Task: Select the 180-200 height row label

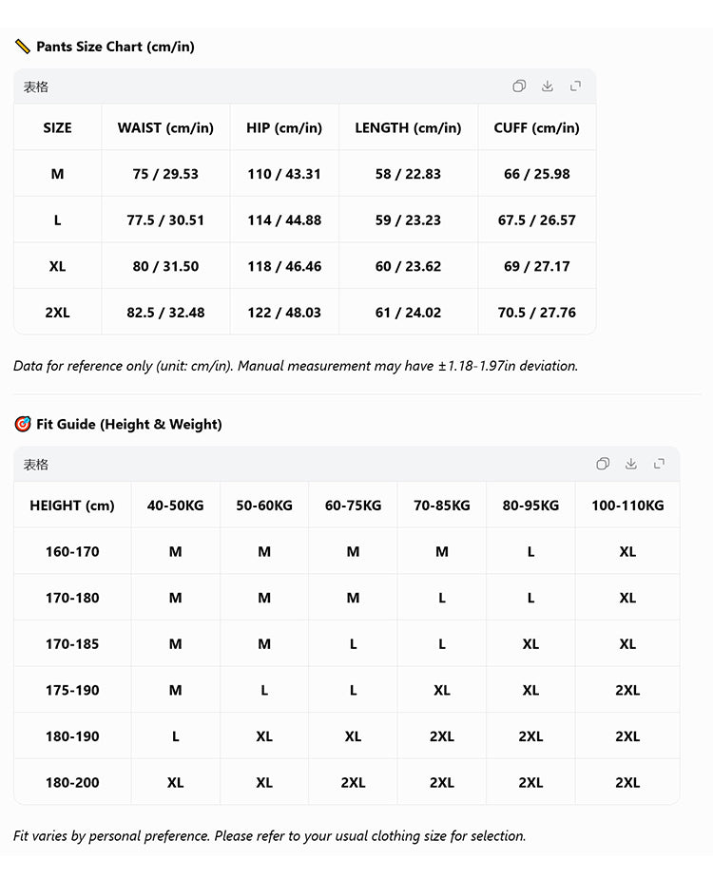Action: pyautogui.click(x=72, y=783)
